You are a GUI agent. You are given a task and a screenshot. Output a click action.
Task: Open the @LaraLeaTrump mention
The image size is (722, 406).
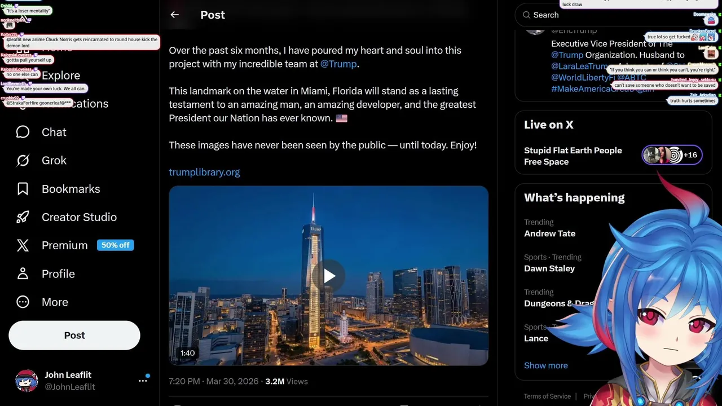click(x=579, y=66)
